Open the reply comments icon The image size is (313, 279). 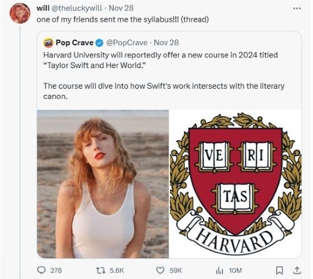tap(41, 271)
